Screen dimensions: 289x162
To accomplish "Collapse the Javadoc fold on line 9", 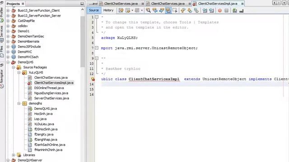I will (x=97, y=58).
